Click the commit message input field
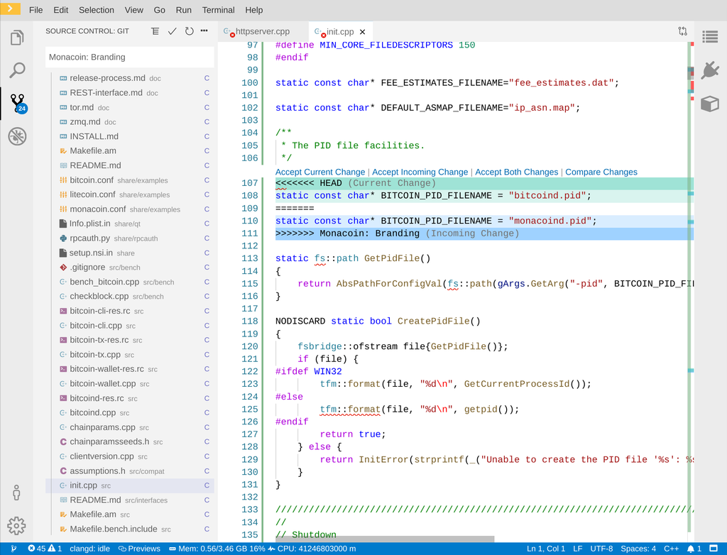 pos(130,57)
